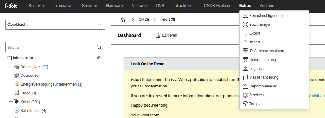Viewport: 325px width, 118px height.
Task: Select Services in the Extras menu
Action: click(274, 95)
